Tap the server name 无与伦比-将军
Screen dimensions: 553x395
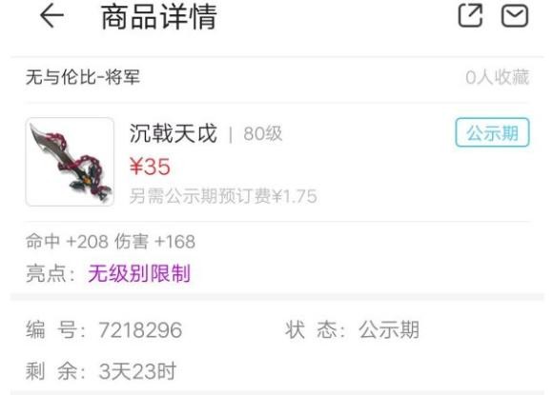point(83,77)
